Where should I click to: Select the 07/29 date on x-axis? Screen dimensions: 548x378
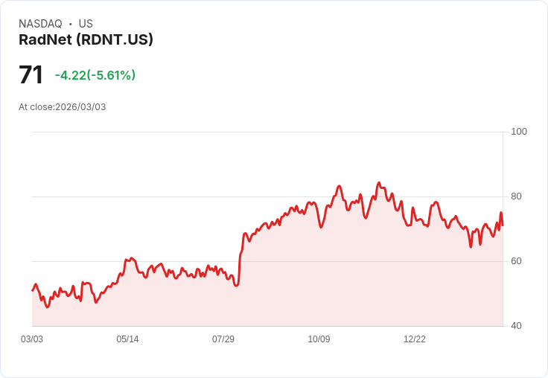click(x=223, y=339)
